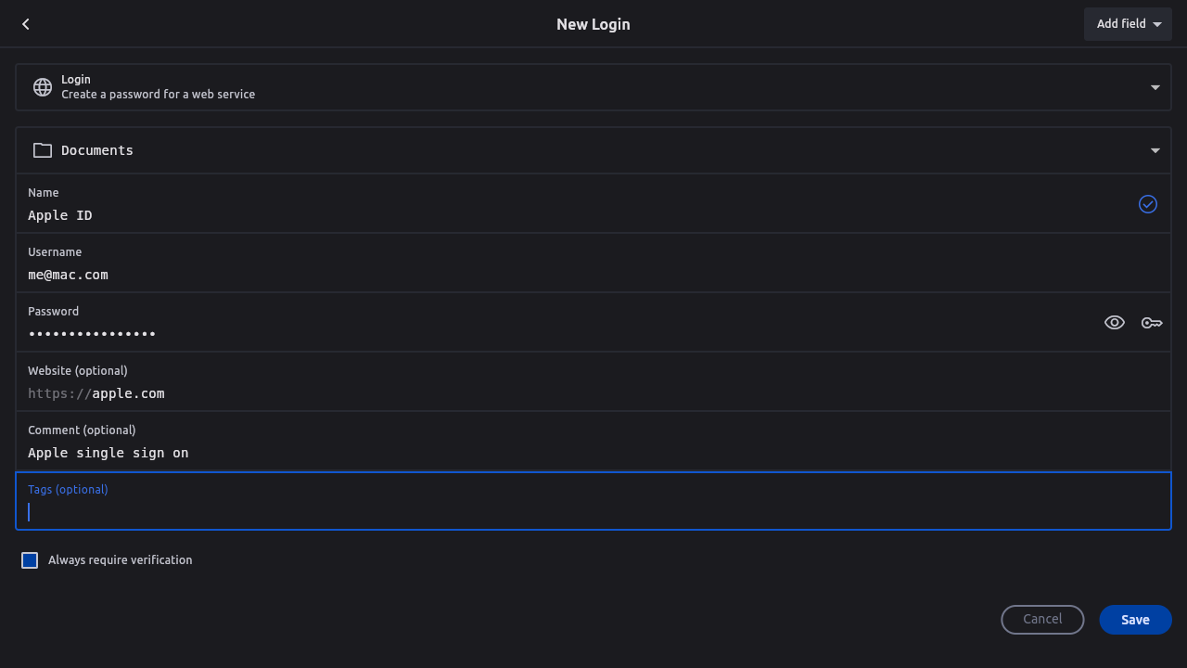This screenshot has width=1187, height=668.
Task: Expand the Login item type selector
Action: point(1155,87)
